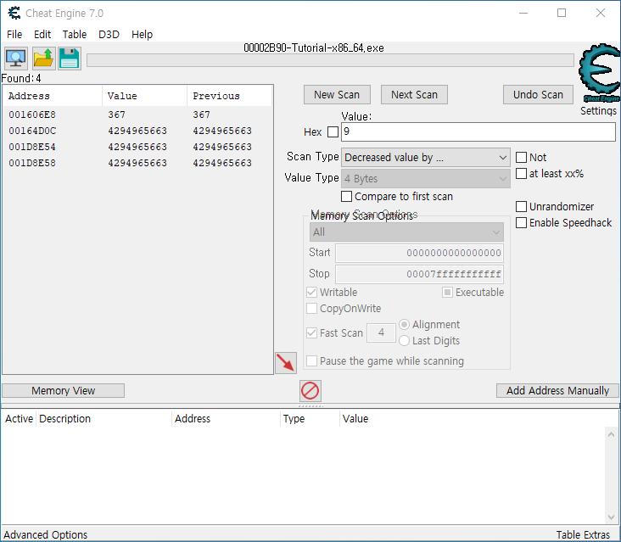
Task: Open the Edit menu
Action: [42, 35]
